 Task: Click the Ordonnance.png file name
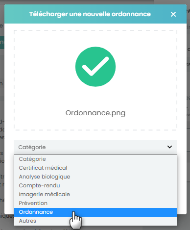pyautogui.click(x=95, y=113)
